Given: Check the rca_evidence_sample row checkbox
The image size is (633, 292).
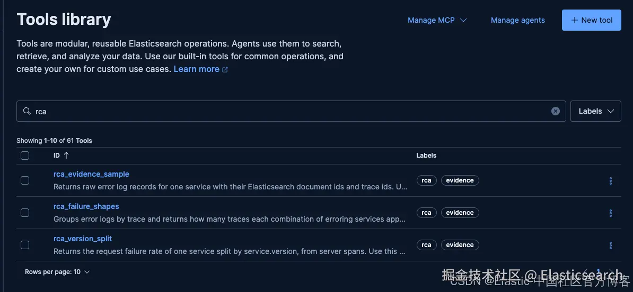Looking at the screenshot, I should coord(25,180).
